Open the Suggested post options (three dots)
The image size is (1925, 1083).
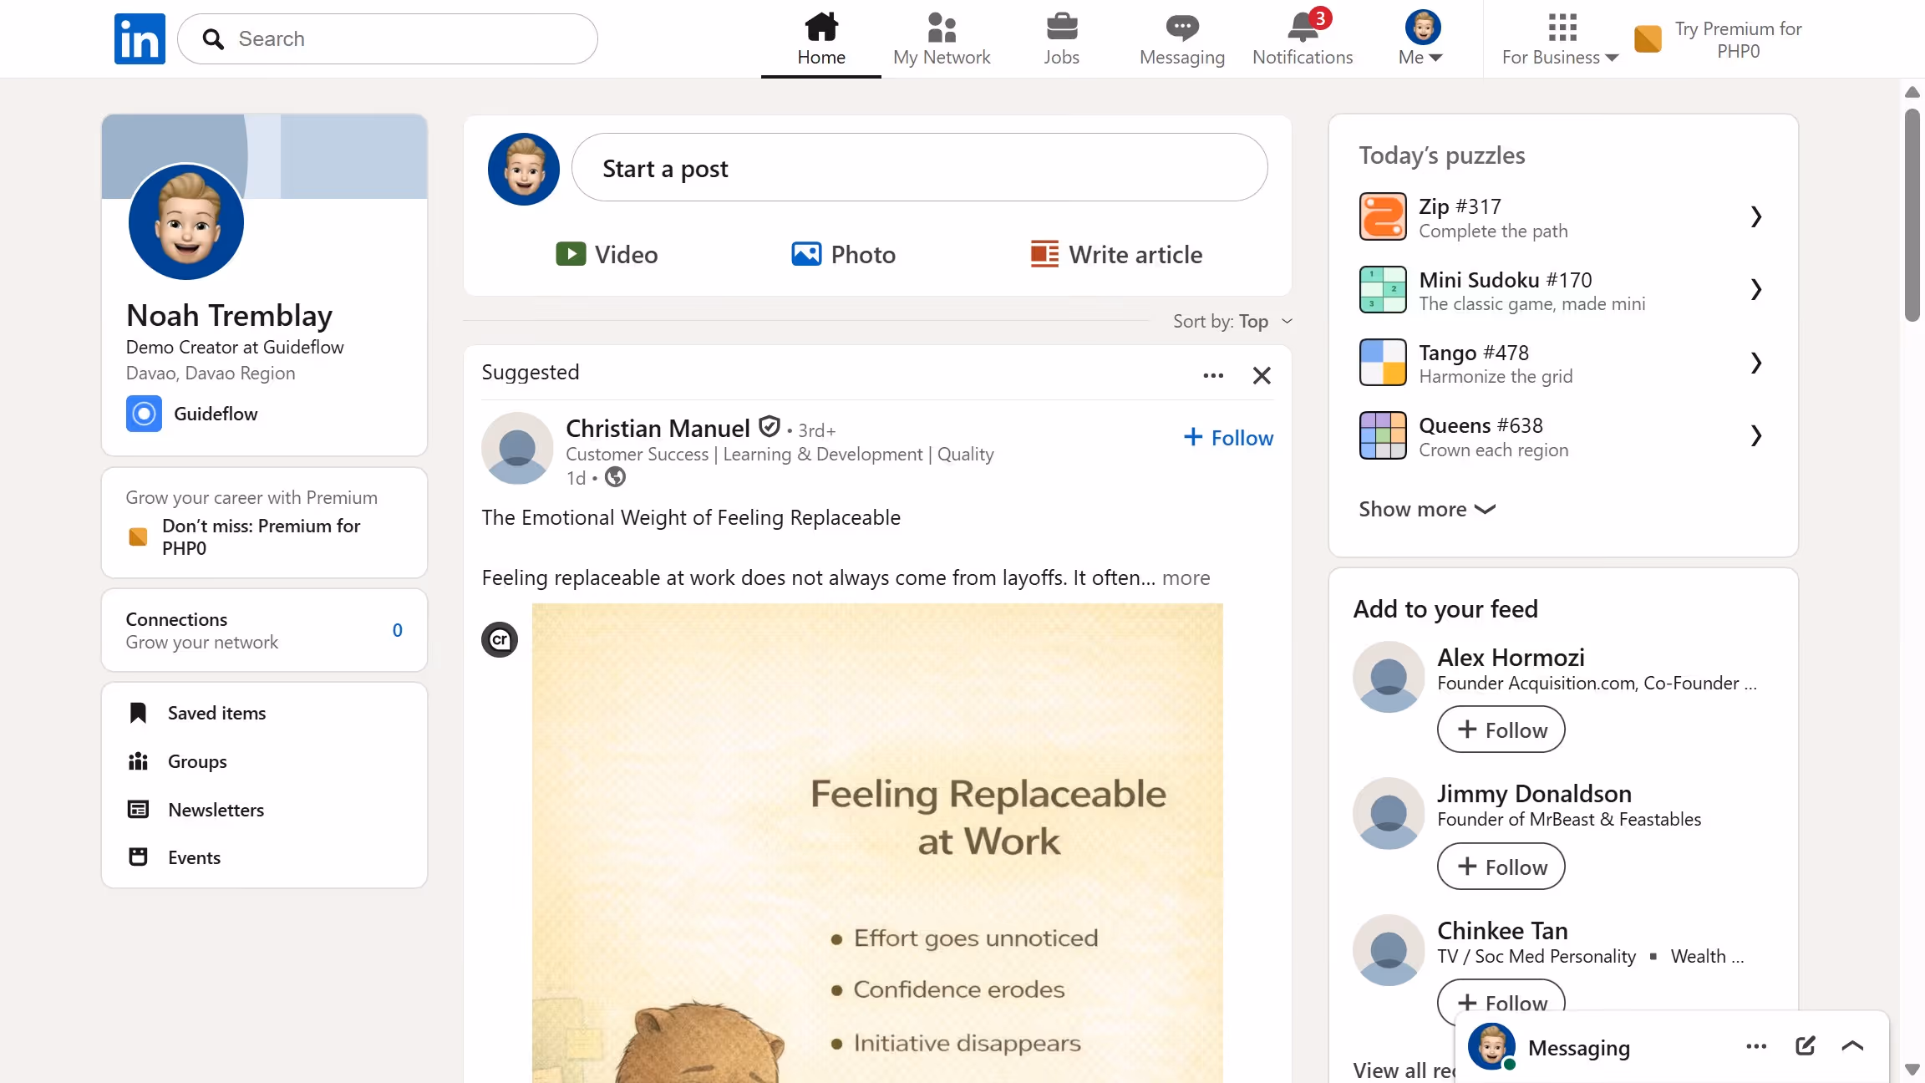[x=1213, y=375]
